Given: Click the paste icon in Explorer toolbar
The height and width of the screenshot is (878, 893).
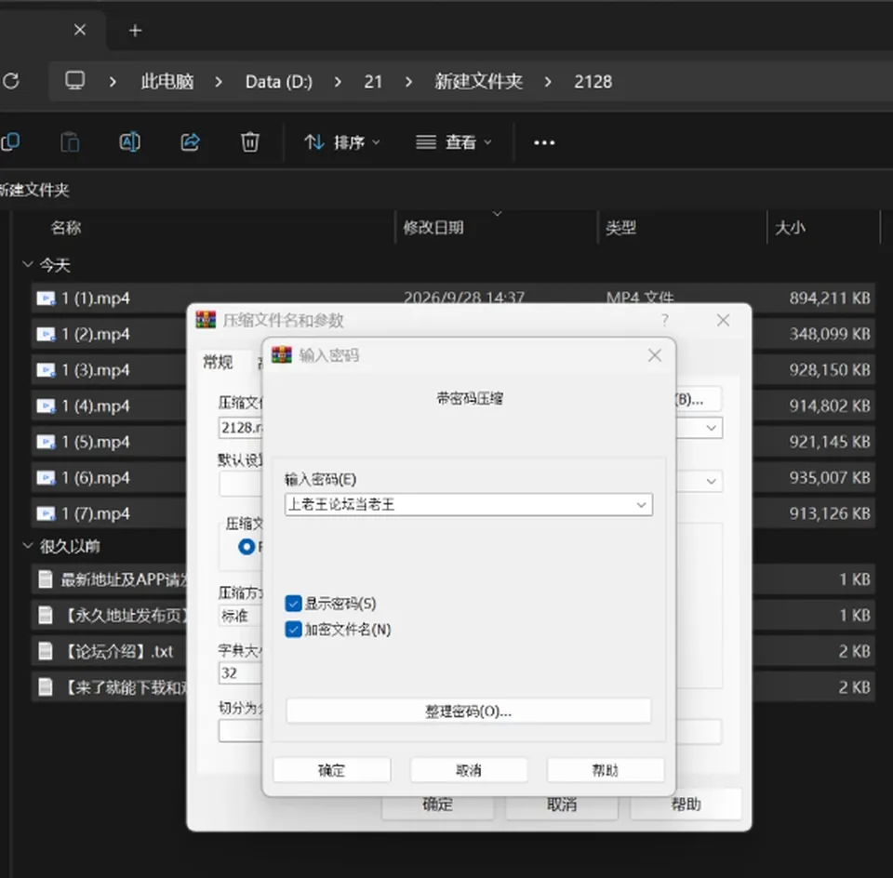Looking at the screenshot, I should point(70,141).
